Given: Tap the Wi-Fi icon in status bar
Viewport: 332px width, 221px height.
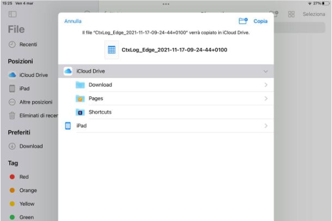Looking at the screenshot, I should [310, 3].
